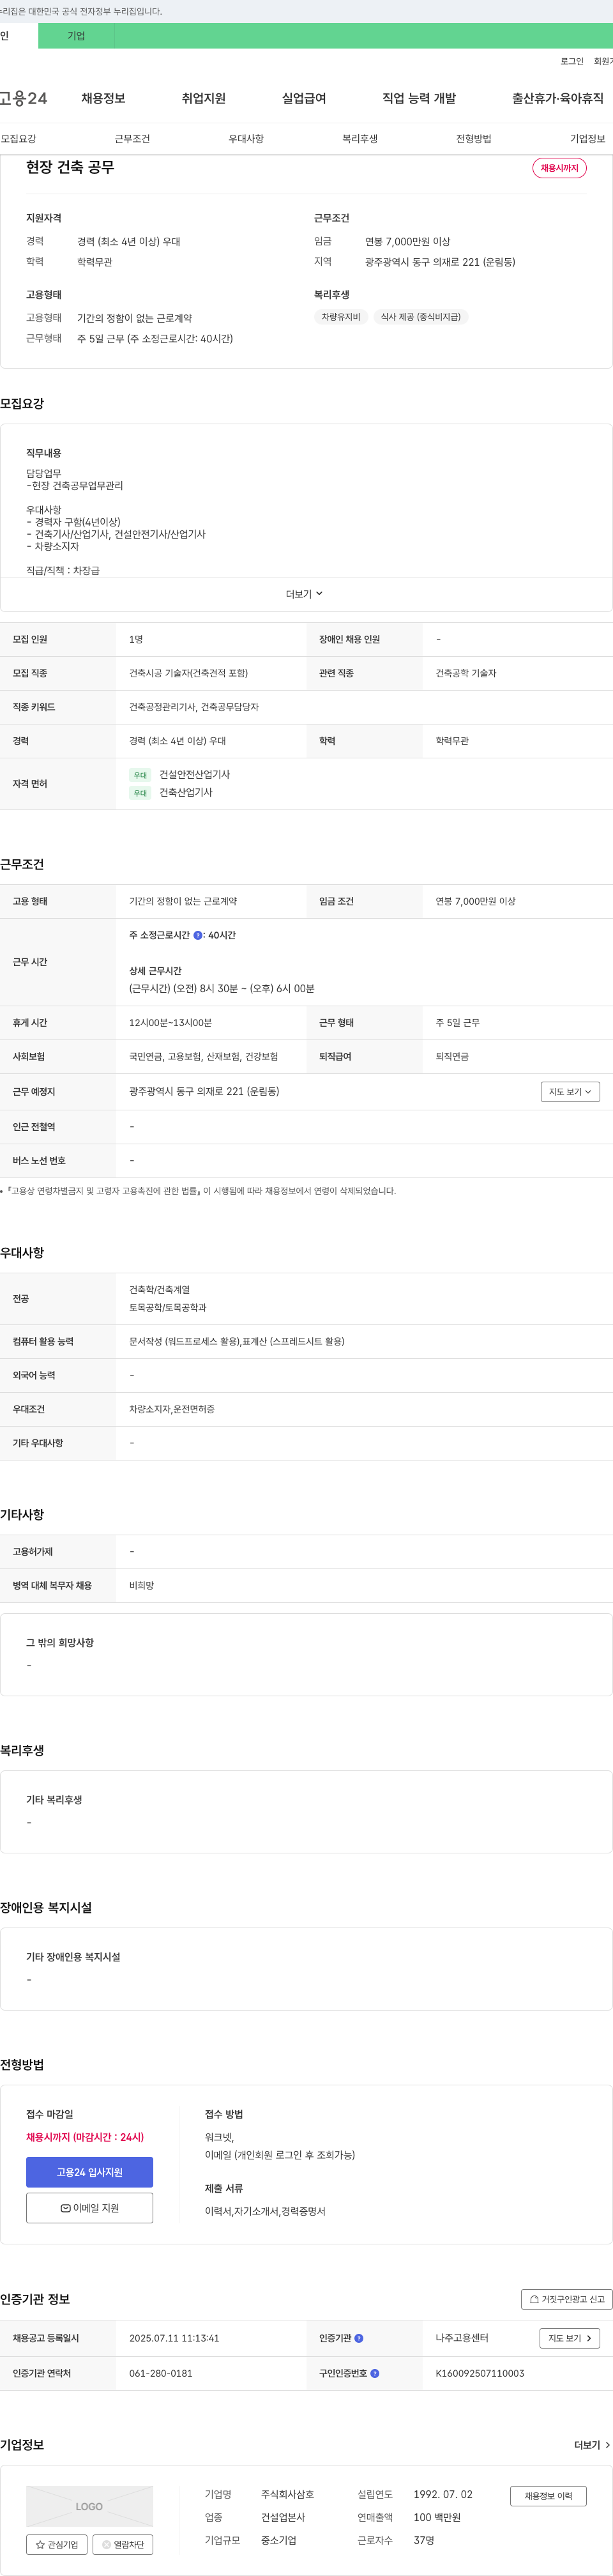Screen dimensions: 613x2576
Task: Jump to the 근무조건 section tab
Action: pyautogui.click(x=132, y=139)
